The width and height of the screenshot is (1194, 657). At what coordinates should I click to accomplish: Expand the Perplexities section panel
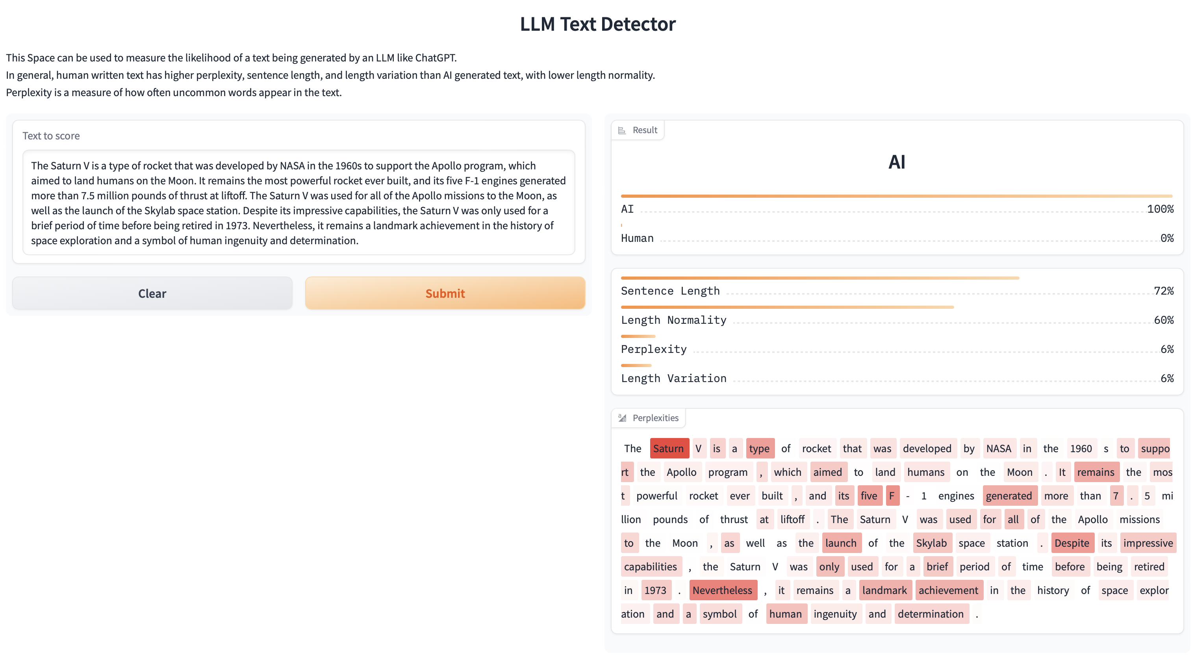(x=648, y=418)
